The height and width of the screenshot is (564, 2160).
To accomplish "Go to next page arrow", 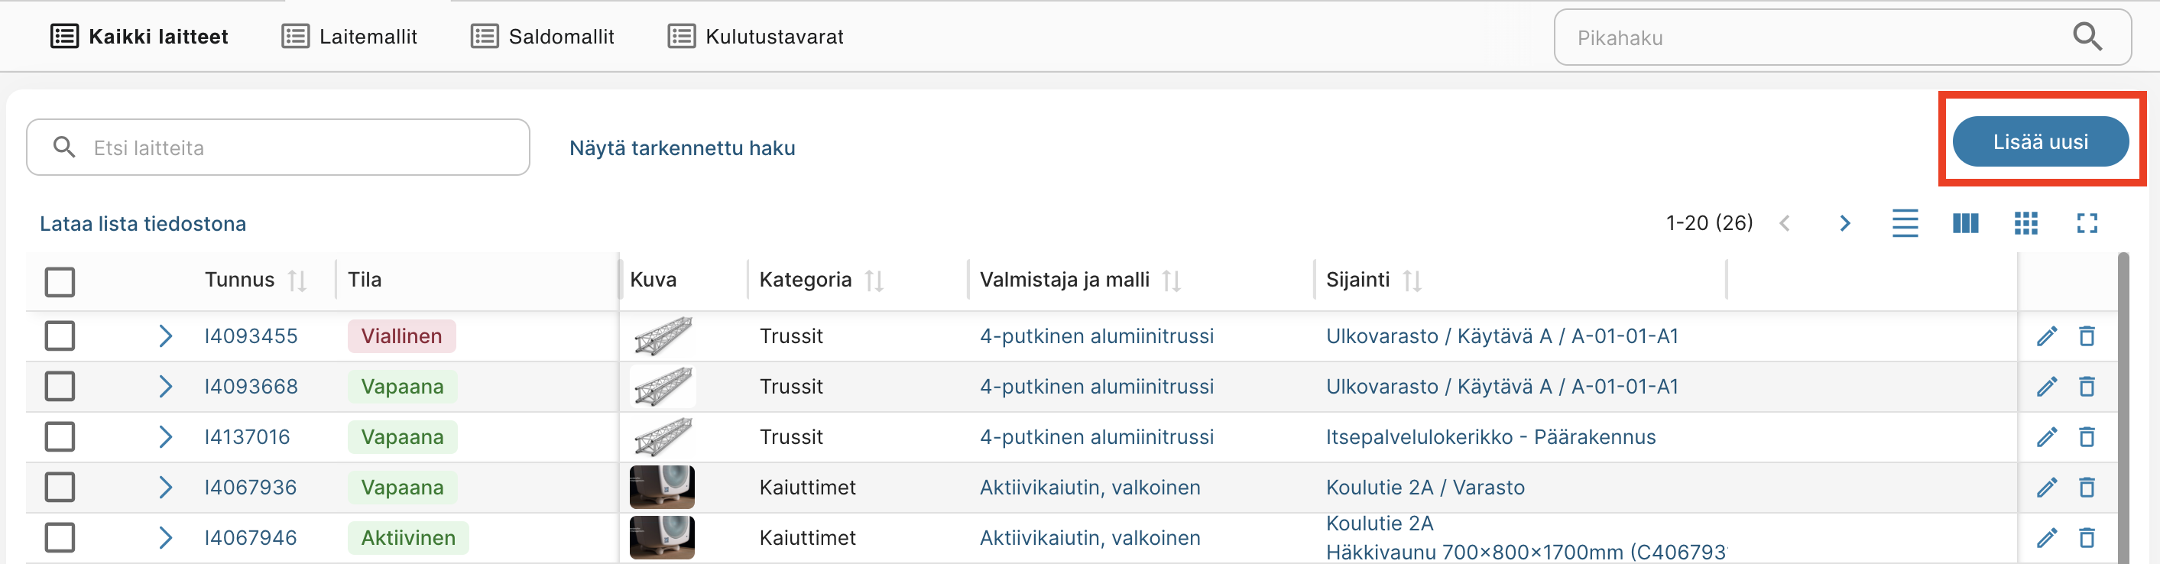I will (1844, 223).
